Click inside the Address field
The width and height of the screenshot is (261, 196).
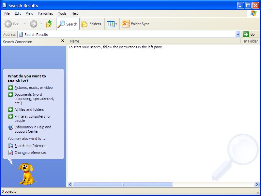[x=129, y=34]
